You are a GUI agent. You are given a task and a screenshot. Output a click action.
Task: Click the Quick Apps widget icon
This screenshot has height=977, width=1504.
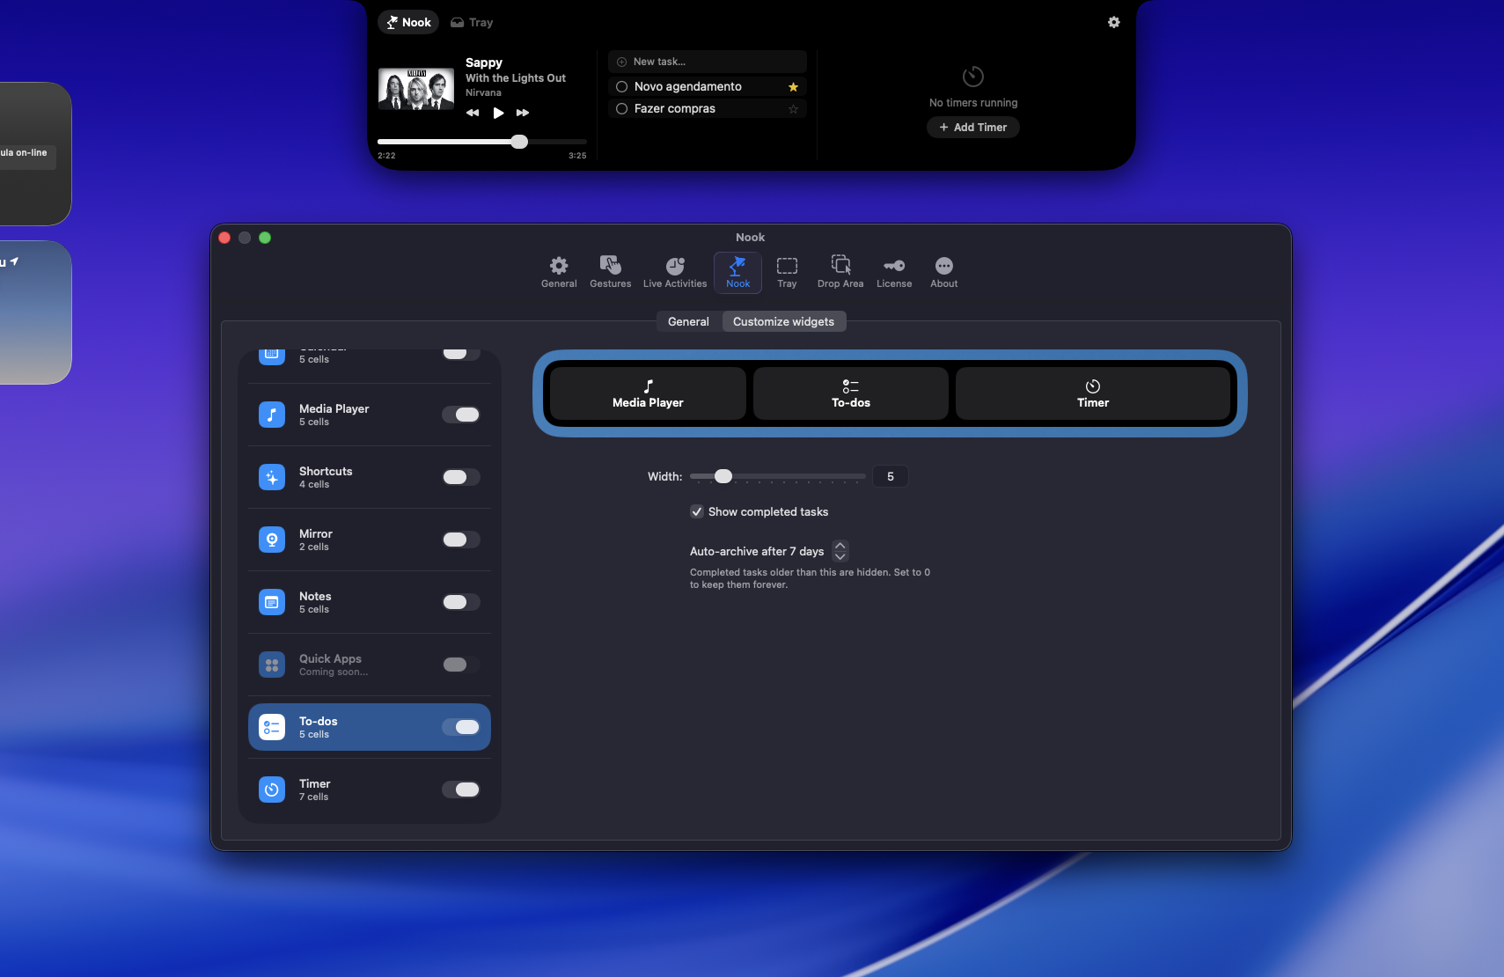point(272,665)
